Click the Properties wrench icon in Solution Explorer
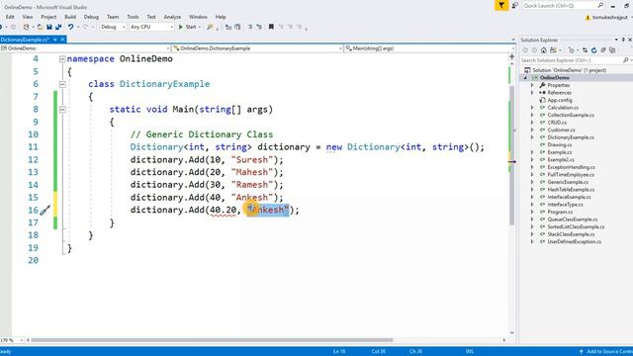This screenshot has height=356, width=633. (x=543, y=85)
